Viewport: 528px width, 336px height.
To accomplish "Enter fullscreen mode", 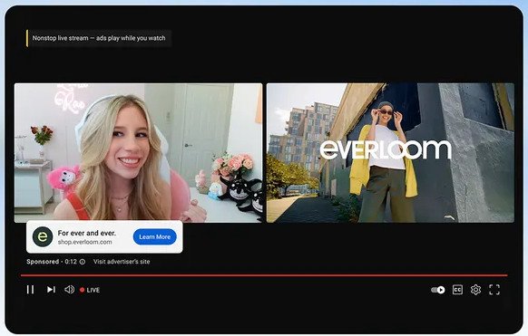I will (x=494, y=290).
